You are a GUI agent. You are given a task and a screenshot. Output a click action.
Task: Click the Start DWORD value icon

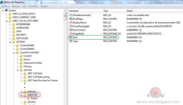tap(71, 37)
